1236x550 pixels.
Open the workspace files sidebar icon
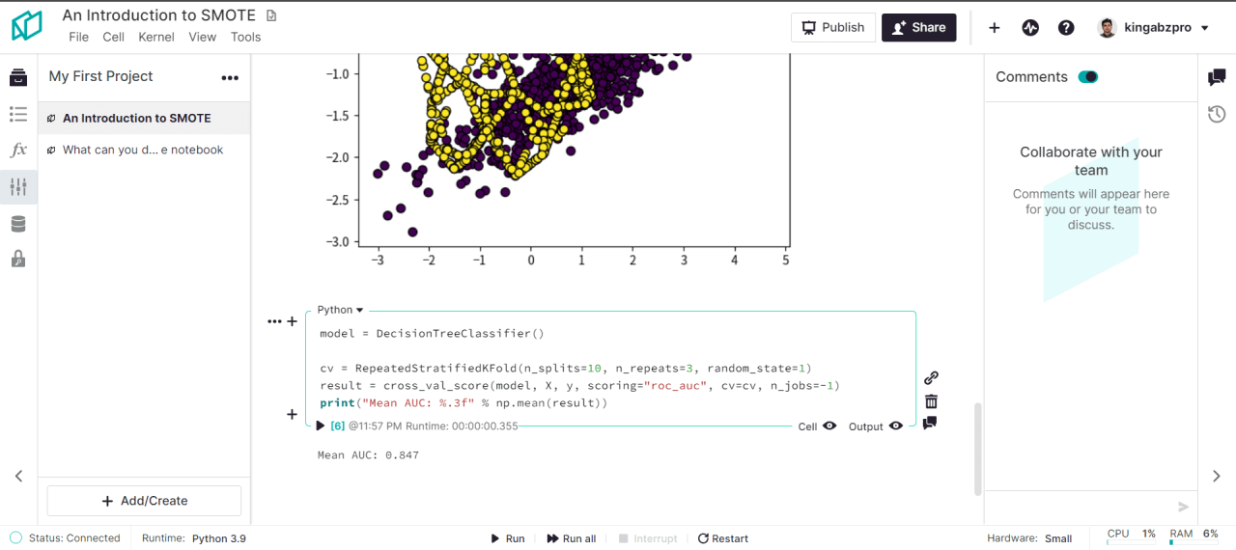18,78
